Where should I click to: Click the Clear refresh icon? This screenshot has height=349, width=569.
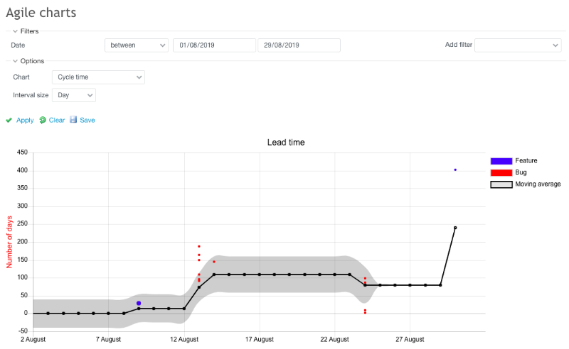(43, 121)
